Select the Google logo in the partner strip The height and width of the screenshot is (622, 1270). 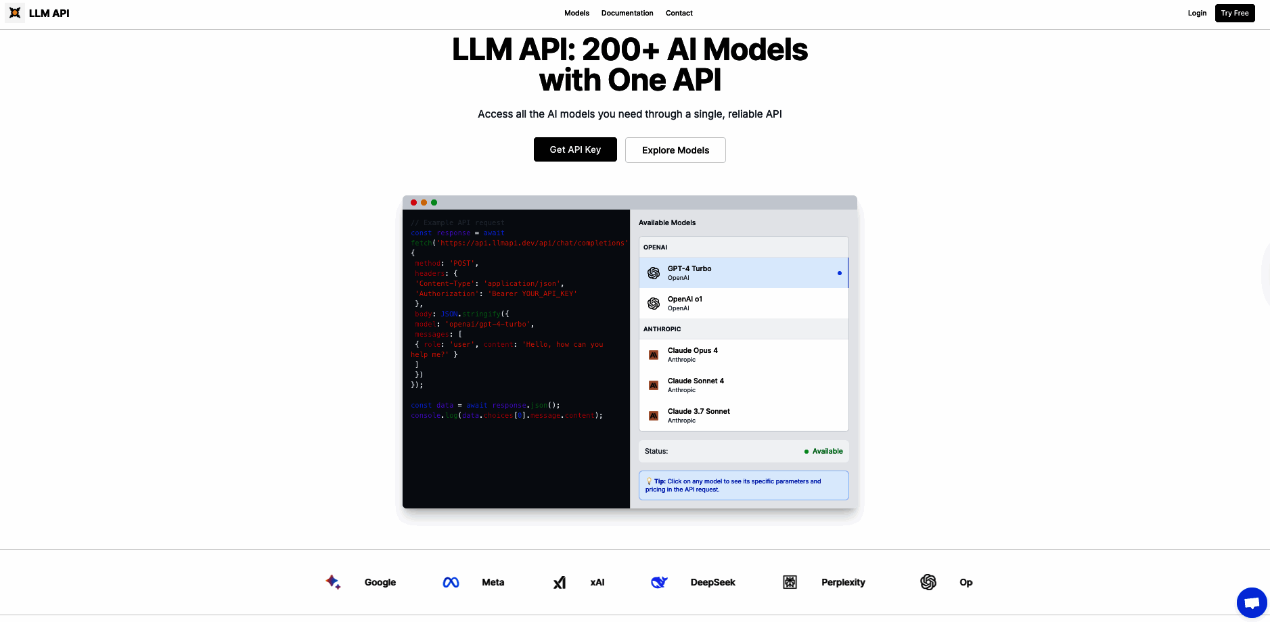click(x=332, y=582)
